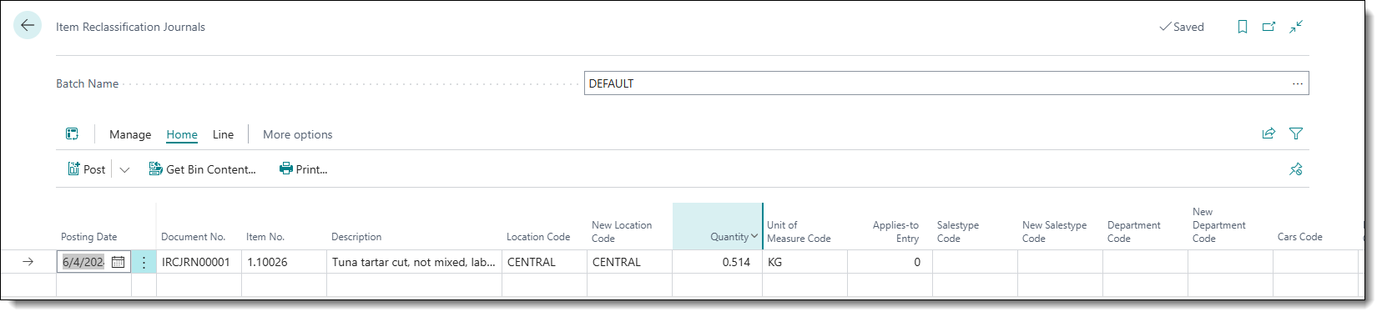The width and height of the screenshot is (1382, 317).
Task: Click the Unit of Measure Code header
Action: click(x=799, y=232)
